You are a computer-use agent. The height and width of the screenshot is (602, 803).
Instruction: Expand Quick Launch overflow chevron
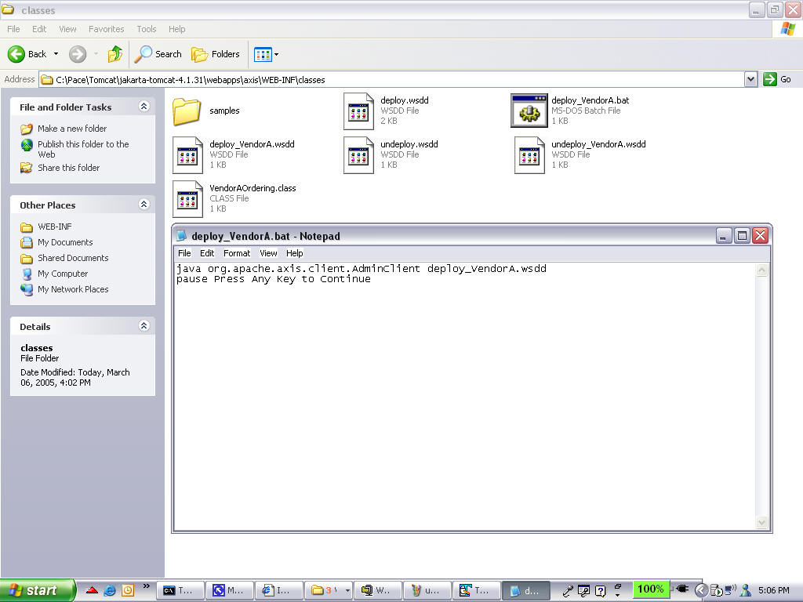[x=147, y=586]
